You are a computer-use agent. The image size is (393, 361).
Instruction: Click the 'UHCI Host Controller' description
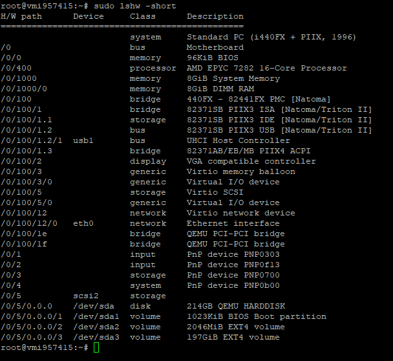coord(239,140)
